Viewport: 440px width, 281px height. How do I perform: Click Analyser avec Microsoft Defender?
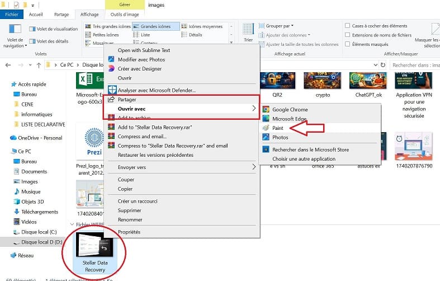click(x=157, y=91)
